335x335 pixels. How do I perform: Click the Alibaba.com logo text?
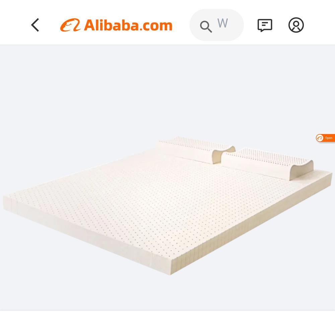128,25
